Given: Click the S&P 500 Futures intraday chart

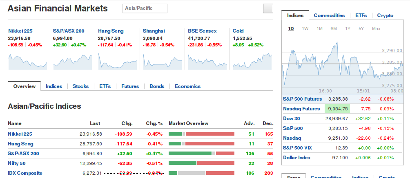Looking at the screenshot, I should coord(343,67).
